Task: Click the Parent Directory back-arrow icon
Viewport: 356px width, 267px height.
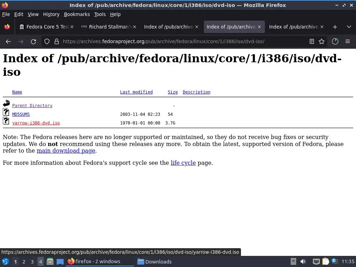Action: (x=6, y=103)
